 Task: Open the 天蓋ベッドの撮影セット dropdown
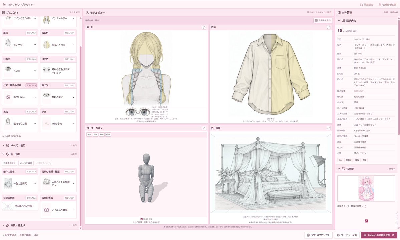[58, 183]
